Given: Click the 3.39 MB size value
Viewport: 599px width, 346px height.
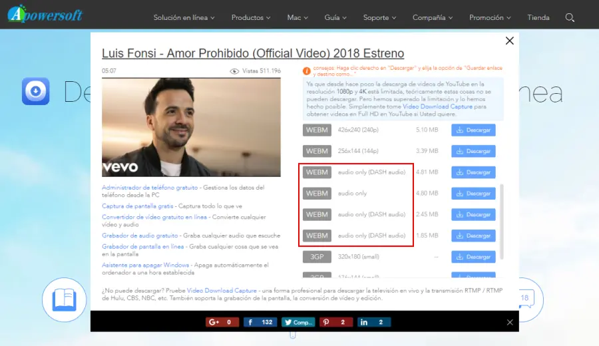Looking at the screenshot, I should (427, 151).
